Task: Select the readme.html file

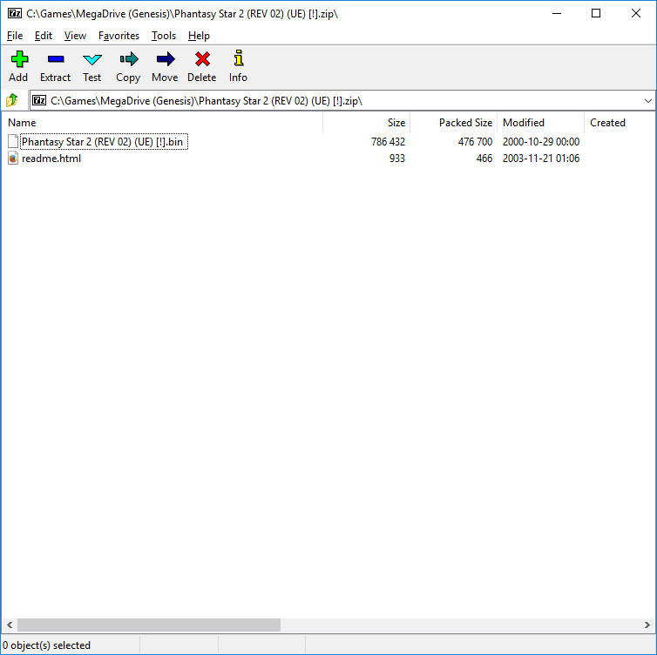Action: click(x=51, y=159)
